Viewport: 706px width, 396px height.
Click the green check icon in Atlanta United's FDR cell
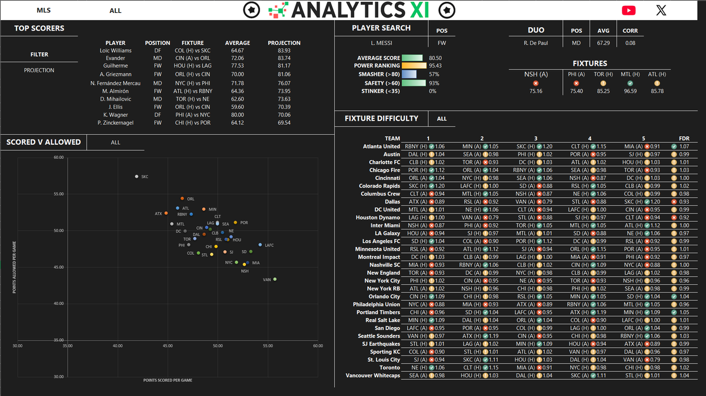pos(674,146)
